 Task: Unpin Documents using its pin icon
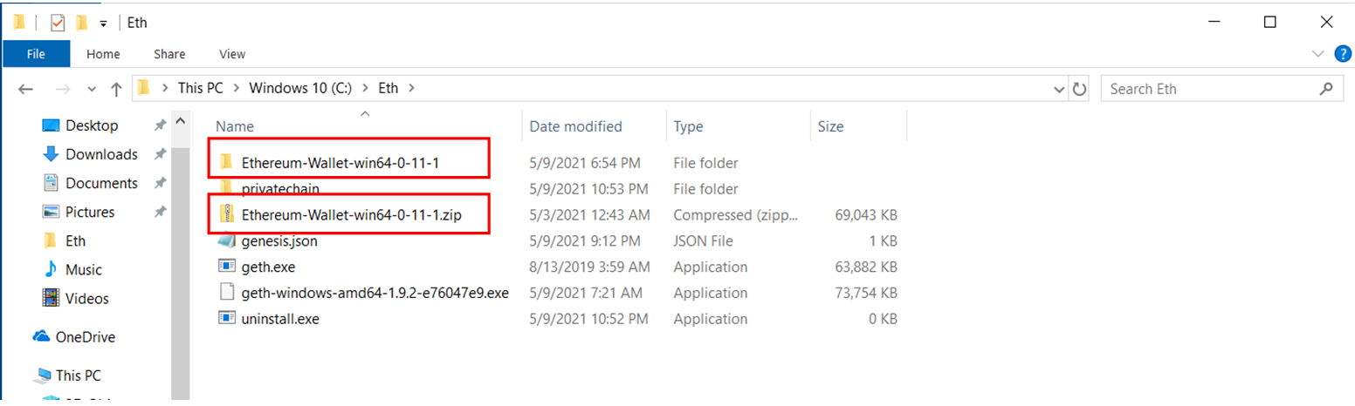160,183
